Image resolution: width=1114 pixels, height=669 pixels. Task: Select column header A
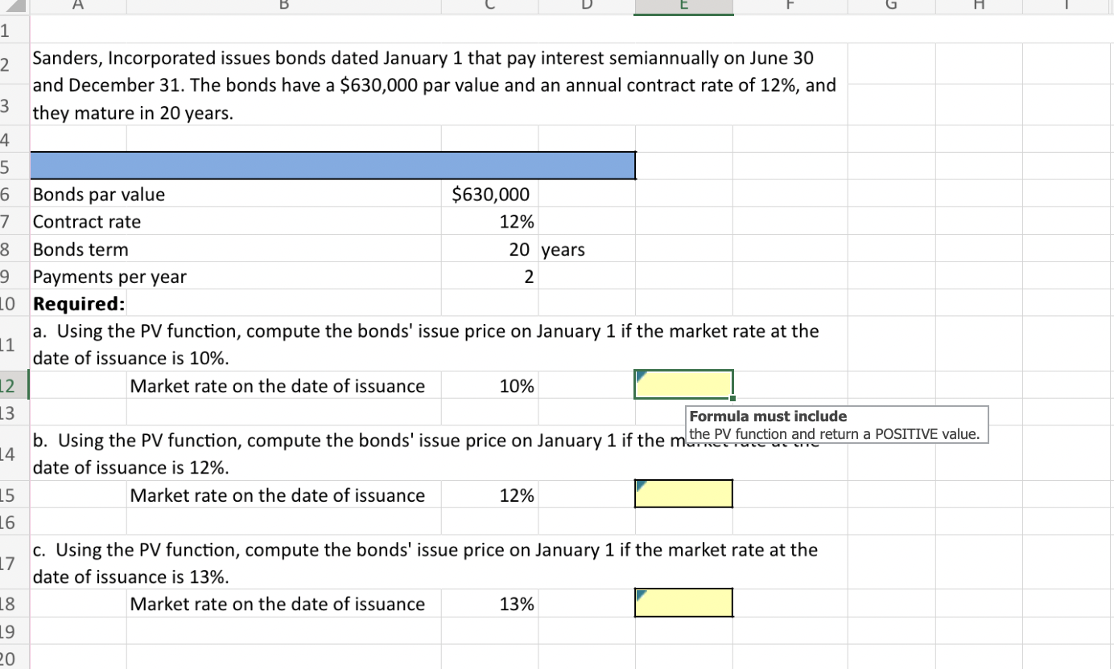point(77,6)
